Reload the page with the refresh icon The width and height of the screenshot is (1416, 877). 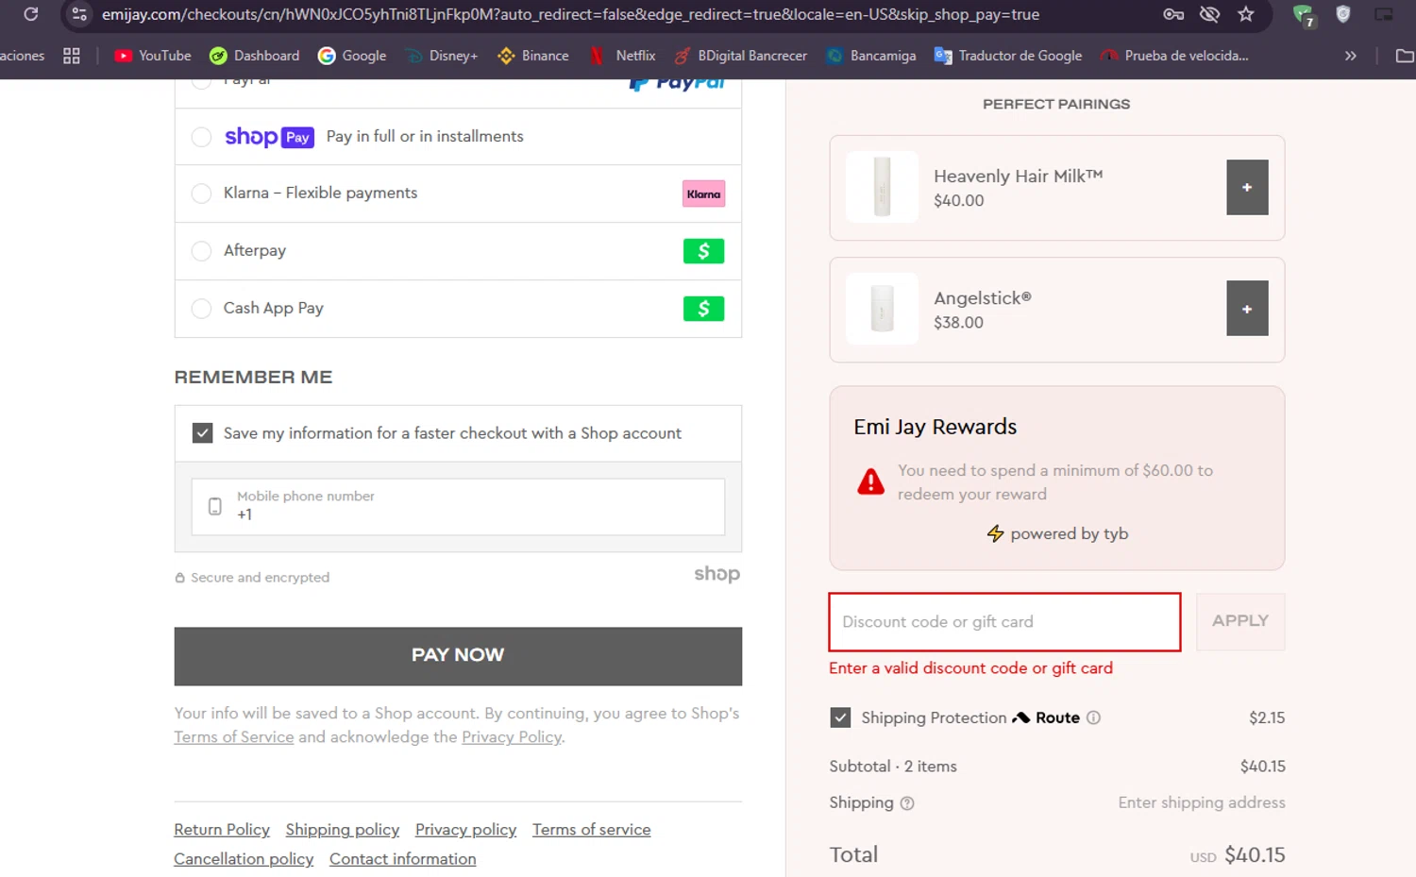coord(30,14)
